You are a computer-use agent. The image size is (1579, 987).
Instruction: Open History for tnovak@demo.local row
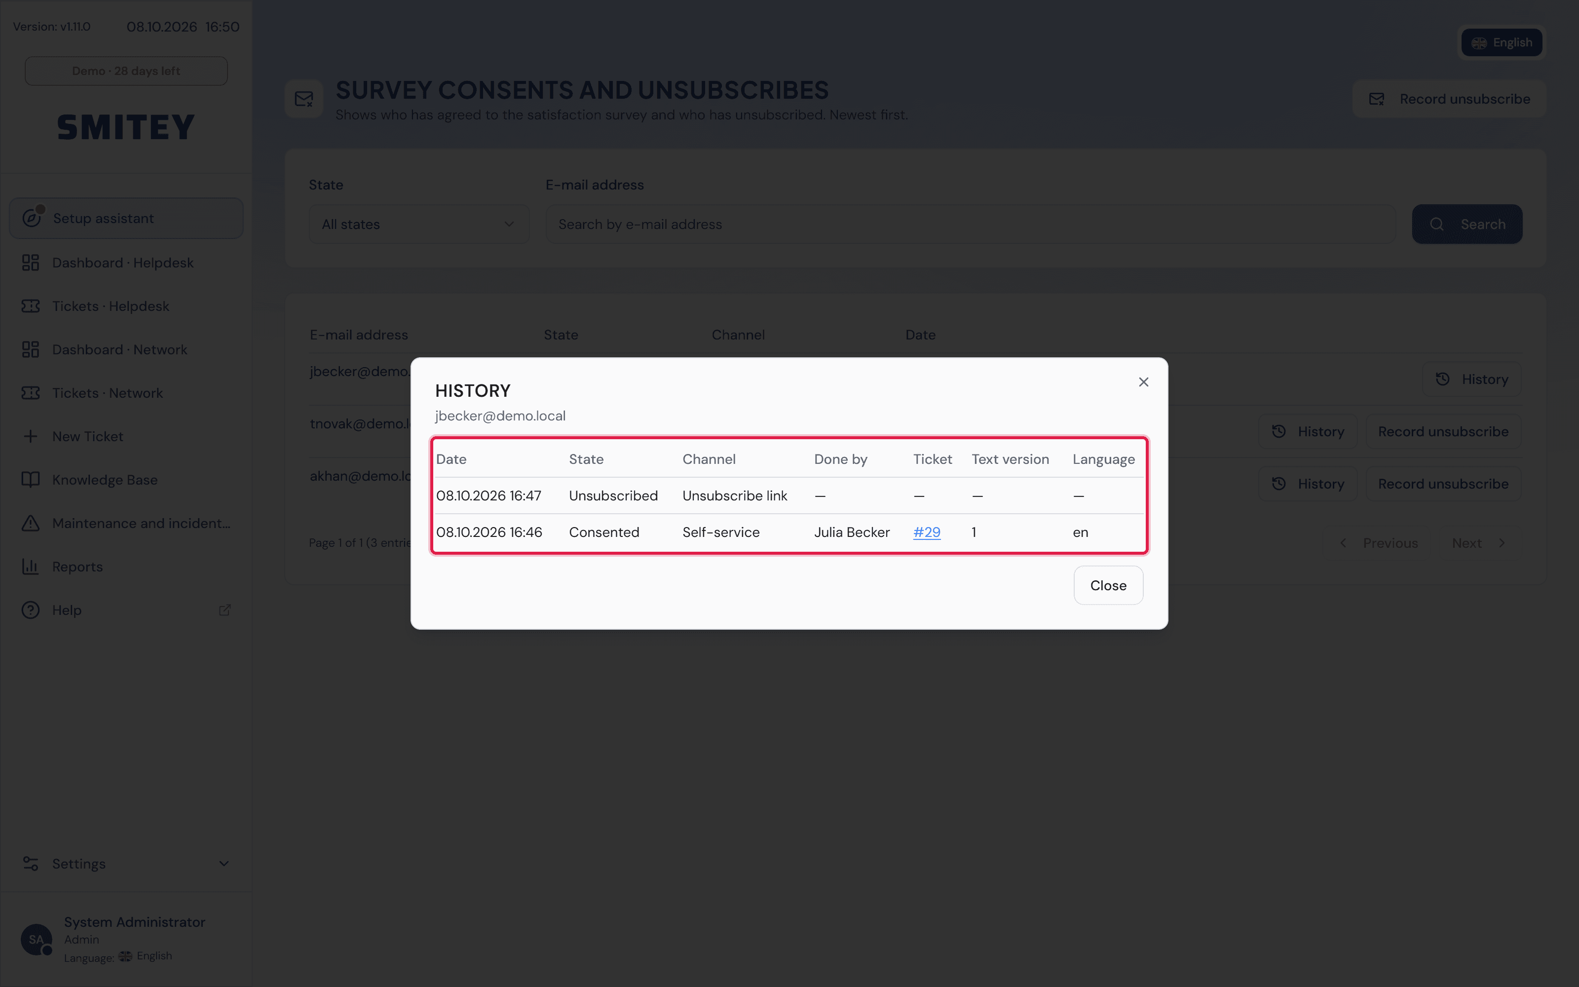pos(1308,431)
